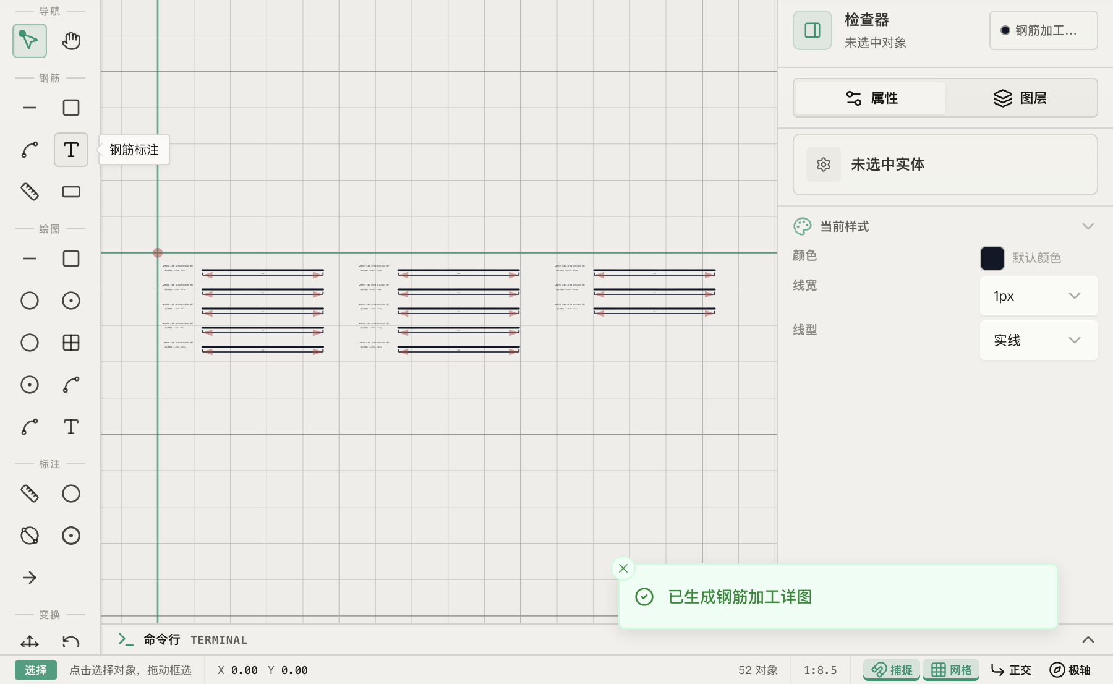1113x684 pixels.
Task: Click the red origin point on canvas
Action: 158,253
